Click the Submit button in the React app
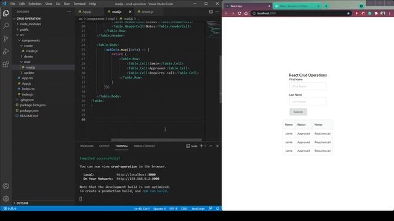Image resolution: width=394 pixels, height=221 pixels. pos(298,112)
